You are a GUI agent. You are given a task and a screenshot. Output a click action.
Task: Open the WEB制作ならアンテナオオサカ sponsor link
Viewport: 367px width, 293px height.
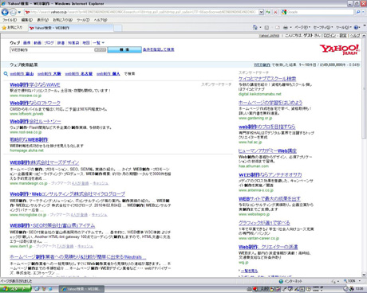(270, 175)
